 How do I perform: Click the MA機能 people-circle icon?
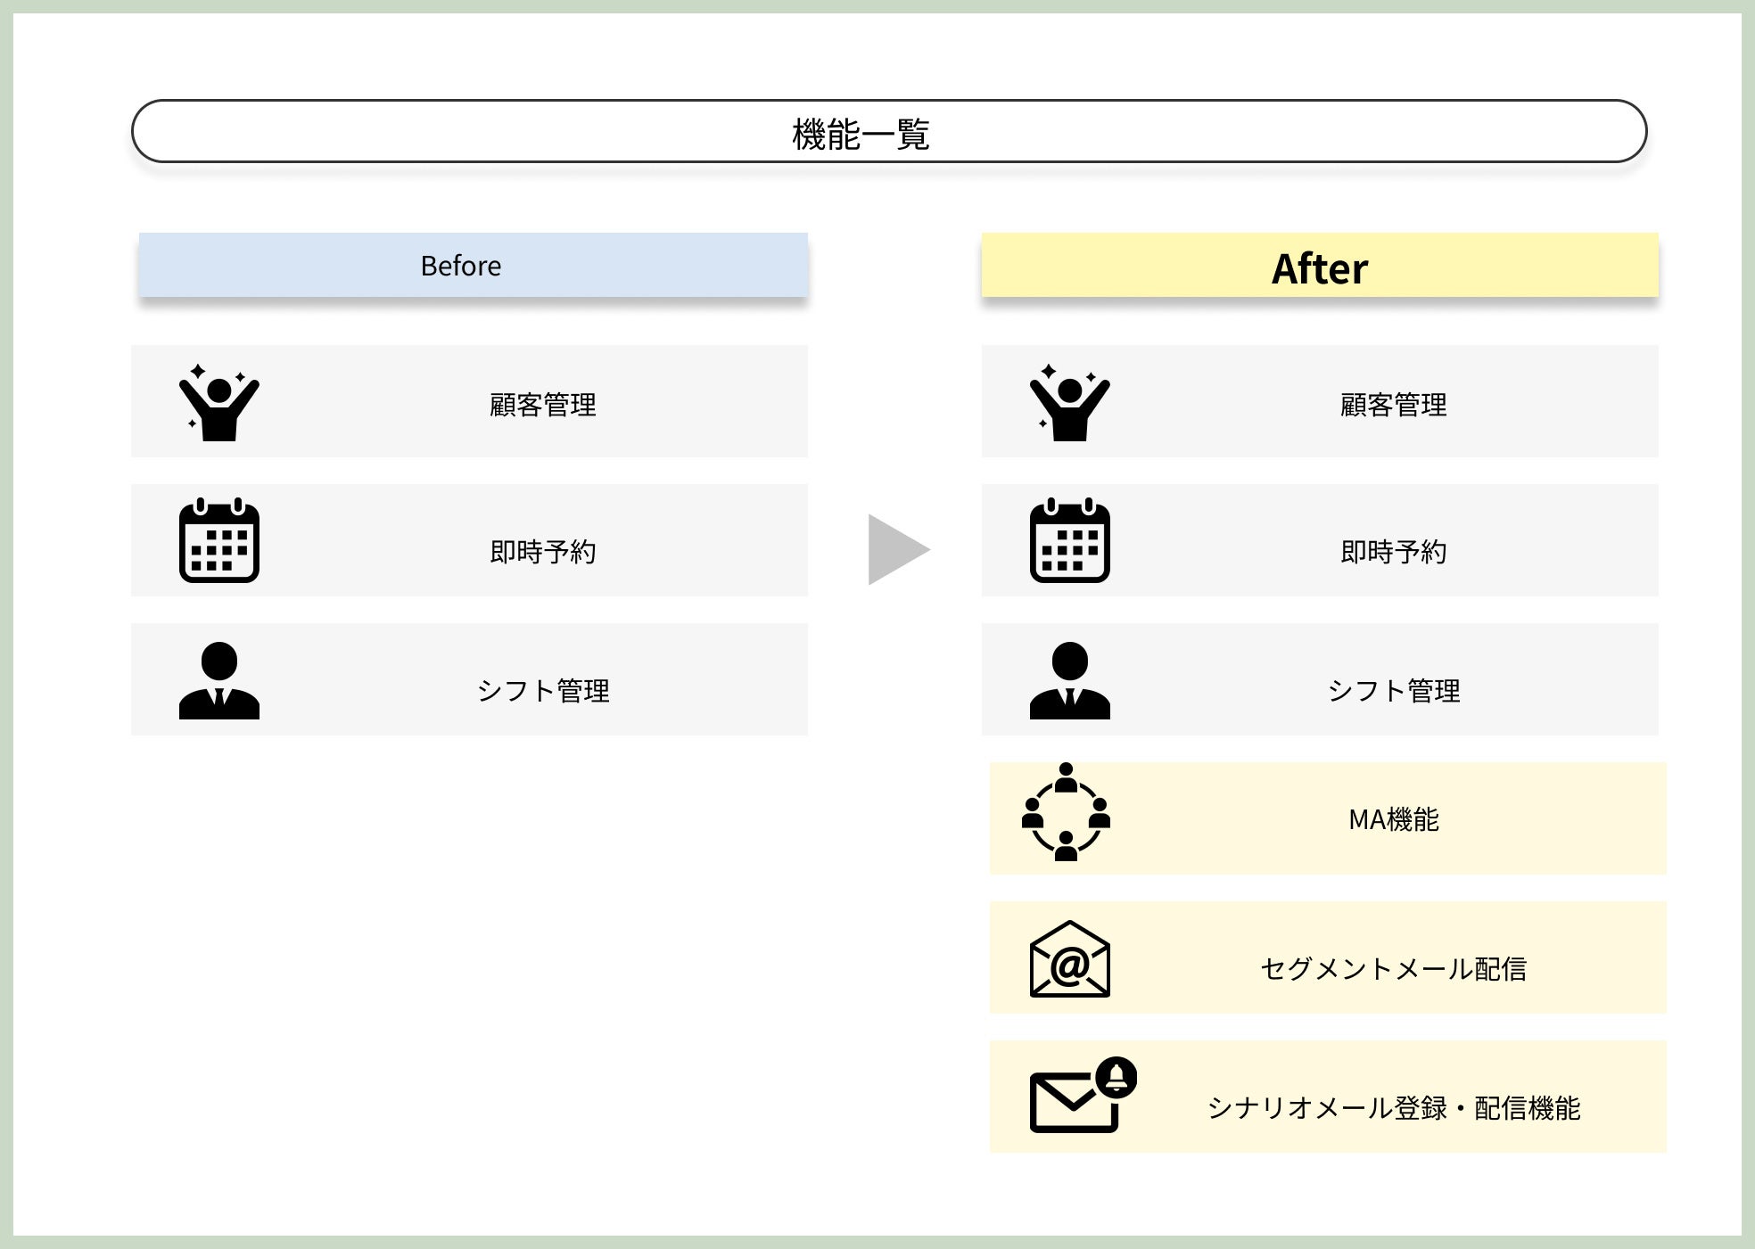click(1066, 812)
